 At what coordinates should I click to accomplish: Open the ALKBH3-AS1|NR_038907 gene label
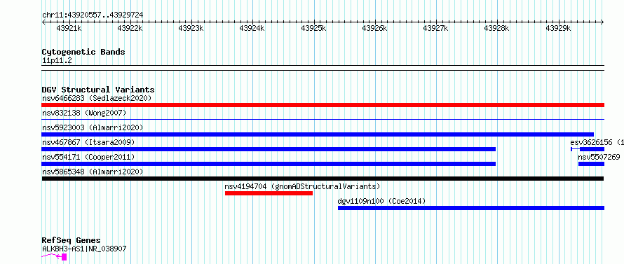tap(84, 249)
